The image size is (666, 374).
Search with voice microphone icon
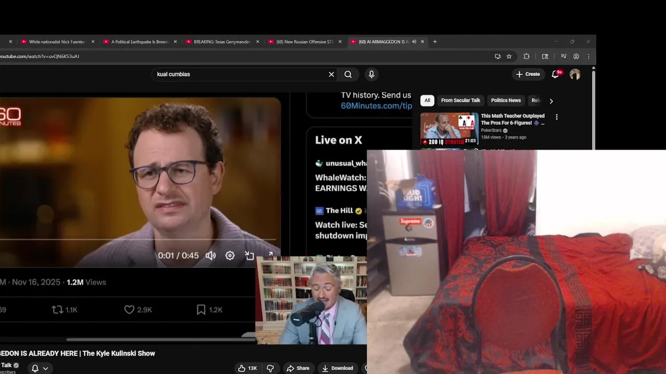point(372,74)
